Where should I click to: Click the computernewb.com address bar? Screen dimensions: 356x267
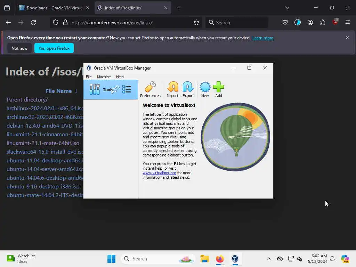pos(126,23)
